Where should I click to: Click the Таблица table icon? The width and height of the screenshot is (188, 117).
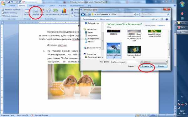27,12
